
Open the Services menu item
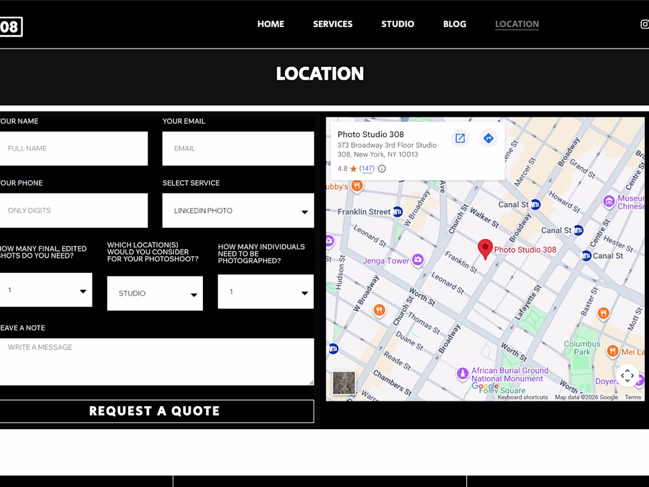coord(333,24)
